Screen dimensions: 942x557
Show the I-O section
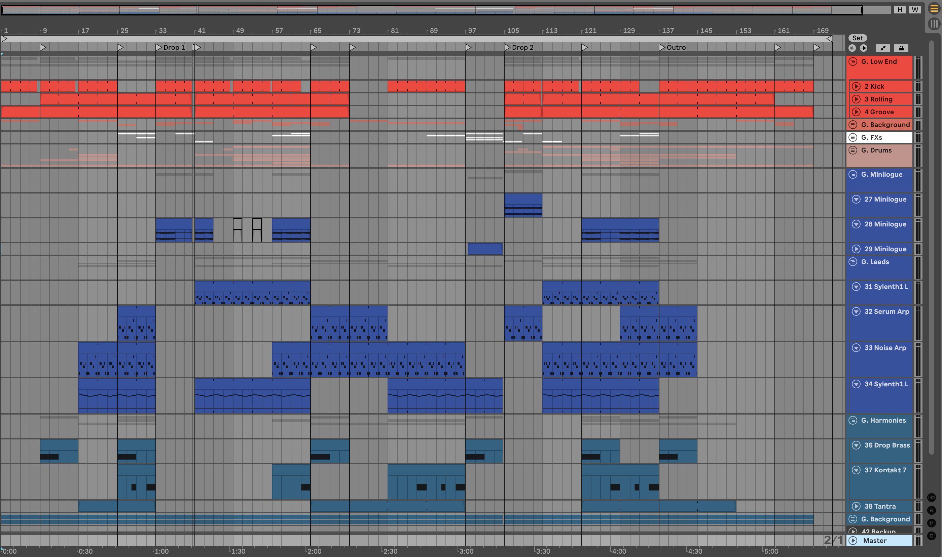tap(931, 497)
